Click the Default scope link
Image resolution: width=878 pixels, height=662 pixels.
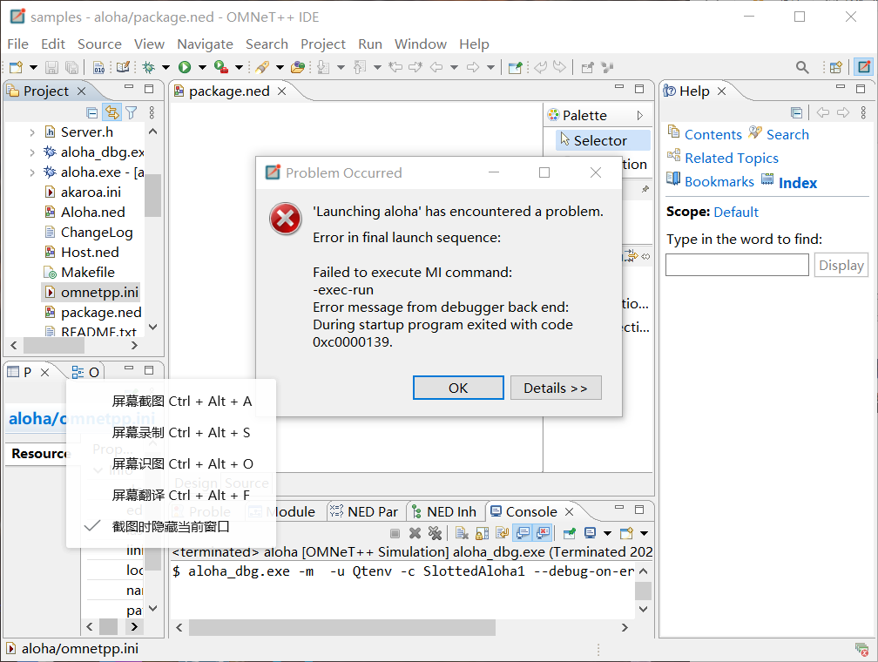[x=736, y=212]
